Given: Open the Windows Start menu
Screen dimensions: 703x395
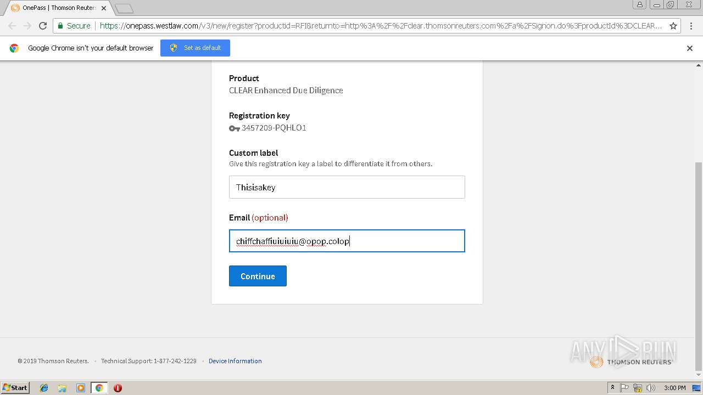Looking at the screenshot, I should pyautogui.click(x=15, y=388).
